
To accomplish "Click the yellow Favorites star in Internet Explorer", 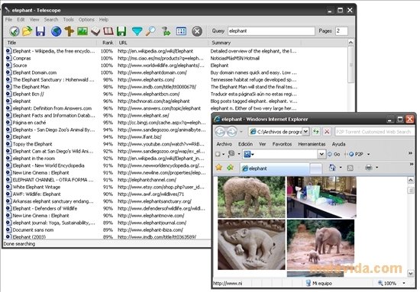I will [219, 168].
